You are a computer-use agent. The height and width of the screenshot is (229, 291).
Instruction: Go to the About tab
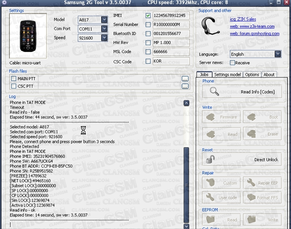pyautogui.click(x=269, y=75)
